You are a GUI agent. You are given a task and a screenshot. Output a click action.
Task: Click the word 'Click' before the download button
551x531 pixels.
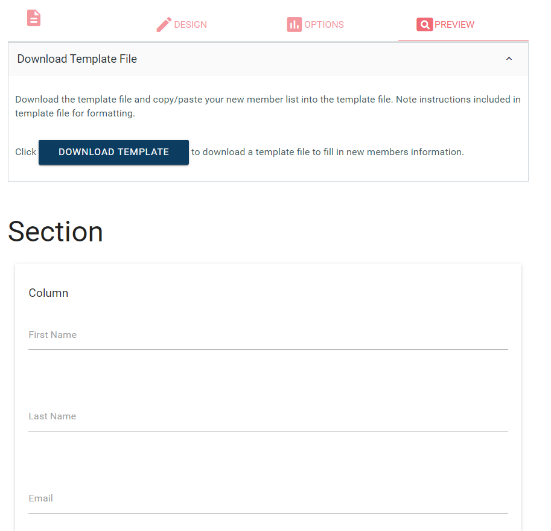coord(25,152)
